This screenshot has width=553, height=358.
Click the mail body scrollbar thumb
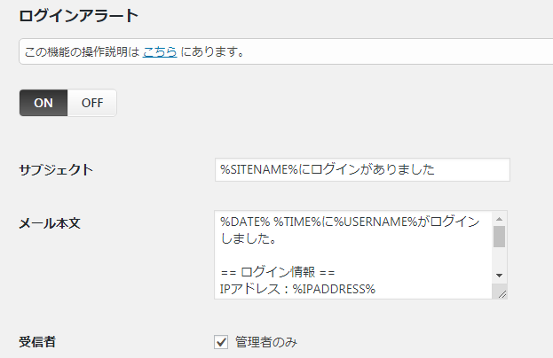499,237
